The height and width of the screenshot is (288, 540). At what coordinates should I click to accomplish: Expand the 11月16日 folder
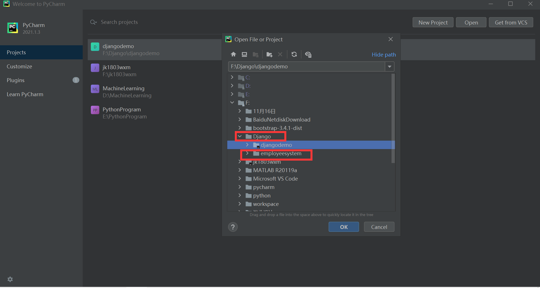[x=240, y=111]
